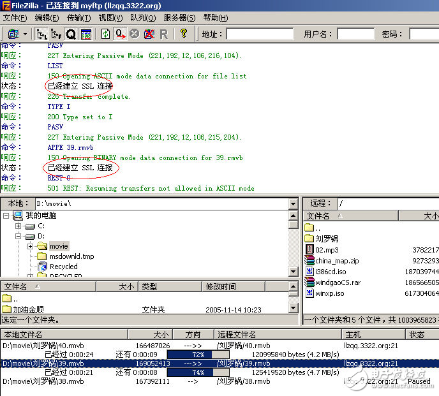
Task: Open the remote 刘罗锅 folder icon
Action: (x=309, y=238)
